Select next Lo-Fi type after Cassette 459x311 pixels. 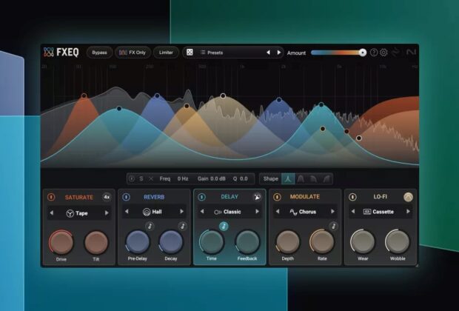coord(408,212)
